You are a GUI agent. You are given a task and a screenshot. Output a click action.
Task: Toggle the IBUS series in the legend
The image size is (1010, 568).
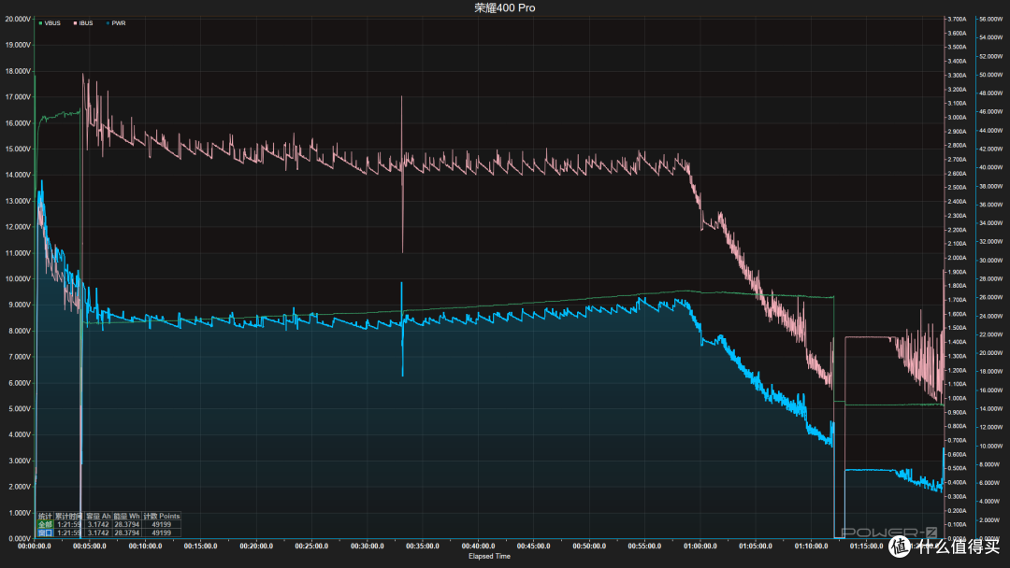(83, 23)
